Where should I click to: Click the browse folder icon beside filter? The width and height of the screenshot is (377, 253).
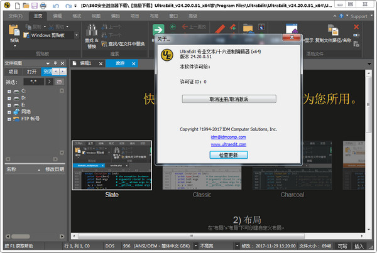point(60,82)
